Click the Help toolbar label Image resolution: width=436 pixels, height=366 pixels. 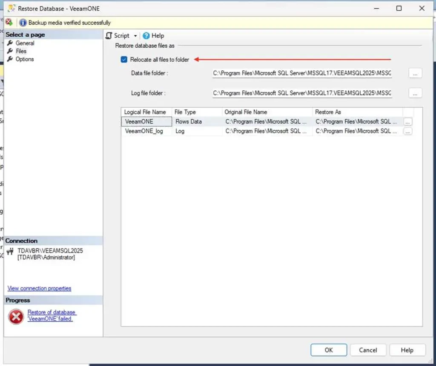[x=158, y=36]
